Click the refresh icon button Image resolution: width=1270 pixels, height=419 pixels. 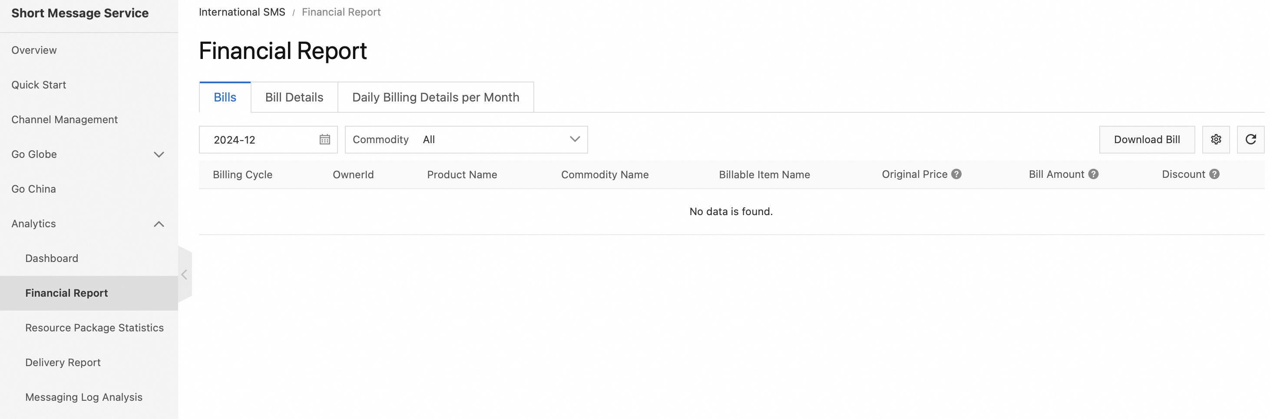(1250, 139)
